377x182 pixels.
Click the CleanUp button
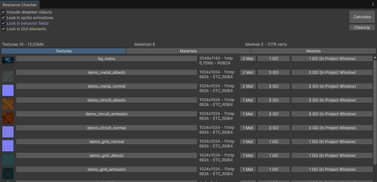[x=362, y=27]
